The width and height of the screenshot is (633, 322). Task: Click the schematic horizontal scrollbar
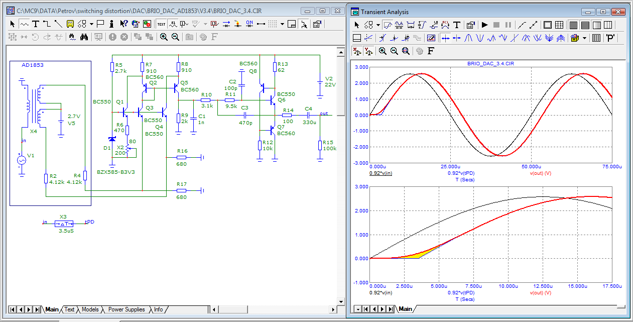(x=274, y=309)
